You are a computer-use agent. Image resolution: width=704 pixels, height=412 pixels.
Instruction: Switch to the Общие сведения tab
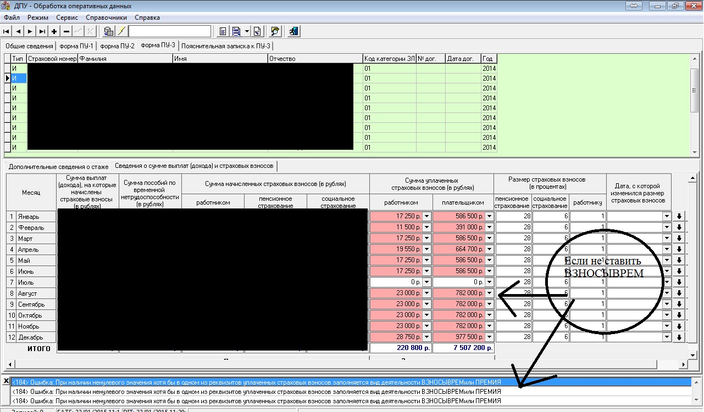click(x=29, y=46)
